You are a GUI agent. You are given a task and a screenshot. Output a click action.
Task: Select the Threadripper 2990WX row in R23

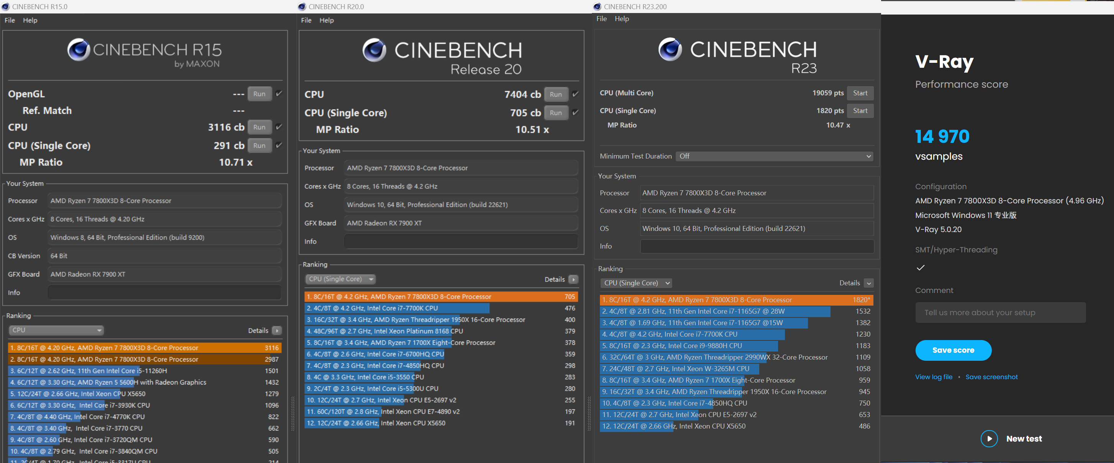click(736, 357)
